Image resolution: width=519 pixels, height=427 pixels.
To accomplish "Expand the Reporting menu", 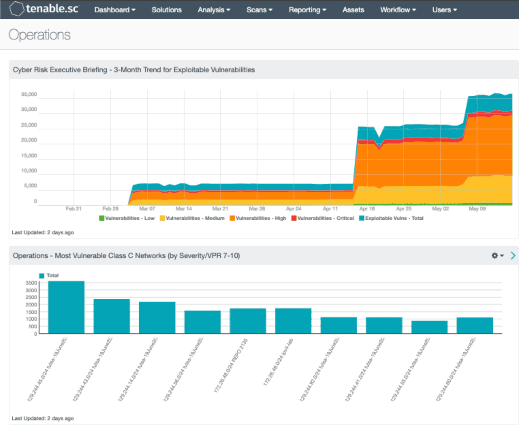I will (x=308, y=10).
